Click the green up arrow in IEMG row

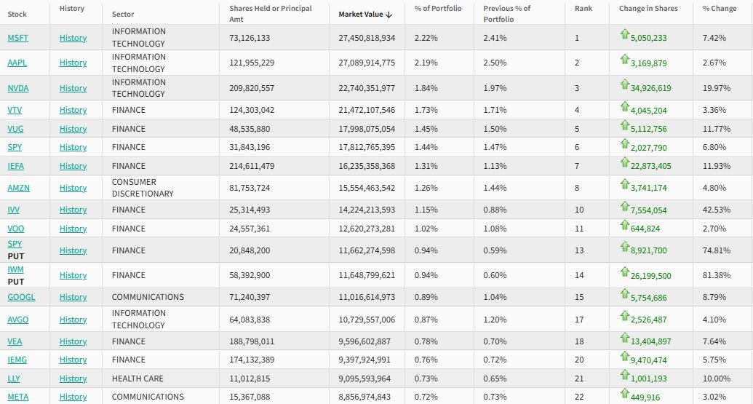point(624,356)
